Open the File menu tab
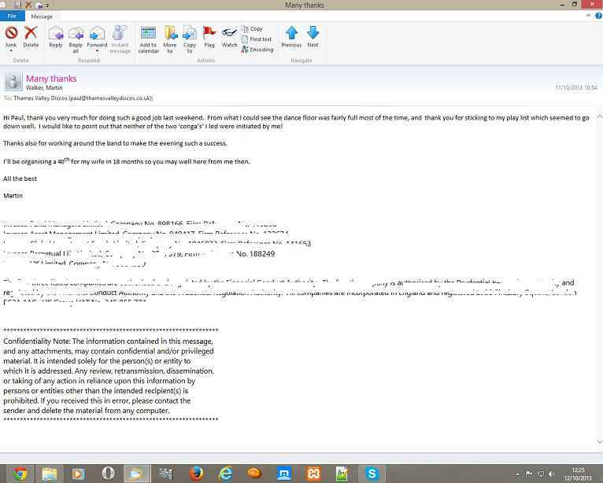Screen dimensions: 603x483 pos(13,17)
